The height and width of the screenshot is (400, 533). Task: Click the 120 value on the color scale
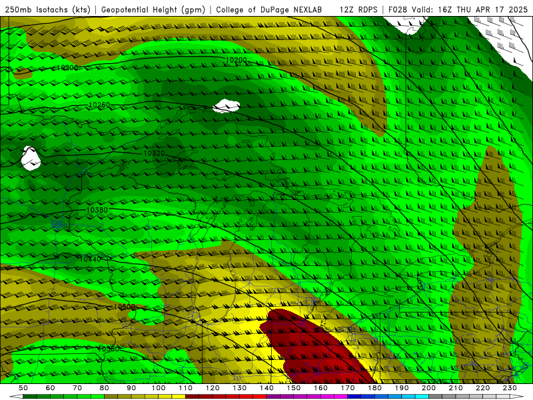213,388
